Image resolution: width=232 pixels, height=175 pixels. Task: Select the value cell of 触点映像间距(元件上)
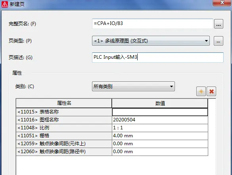[x=160, y=144]
